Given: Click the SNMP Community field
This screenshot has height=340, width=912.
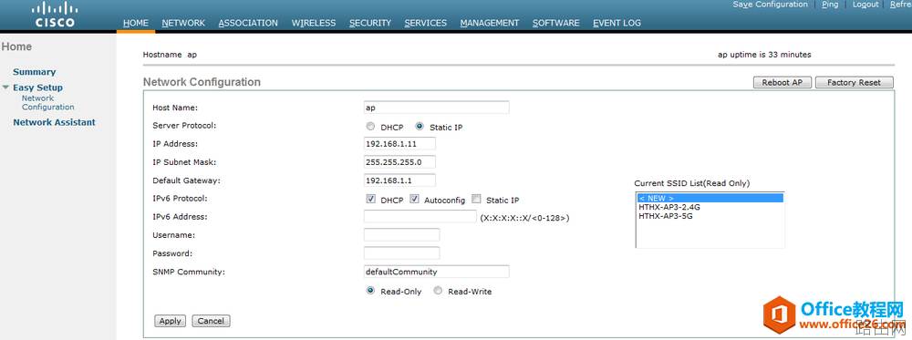Looking at the screenshot, I should [436, 272].
